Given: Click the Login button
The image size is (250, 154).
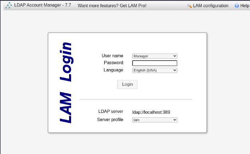Looking at the screenshot, I should click(127, 85).
